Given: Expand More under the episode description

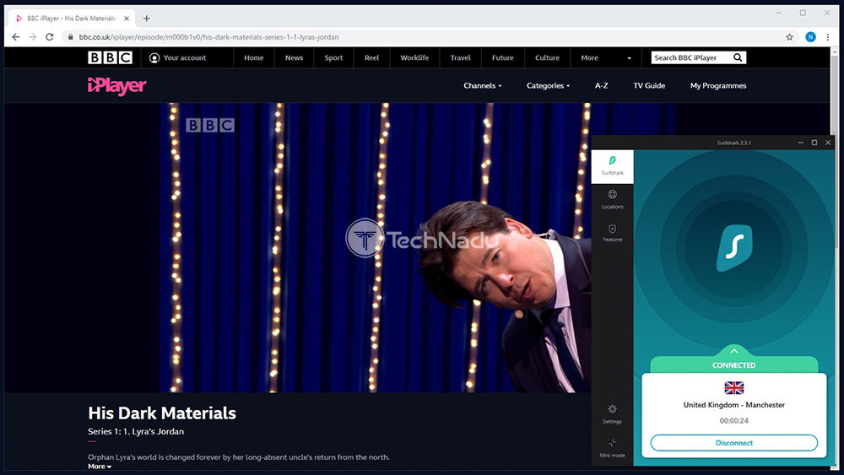Looking at the screenshot, I should pyautogui.click(x=100, y=467).
